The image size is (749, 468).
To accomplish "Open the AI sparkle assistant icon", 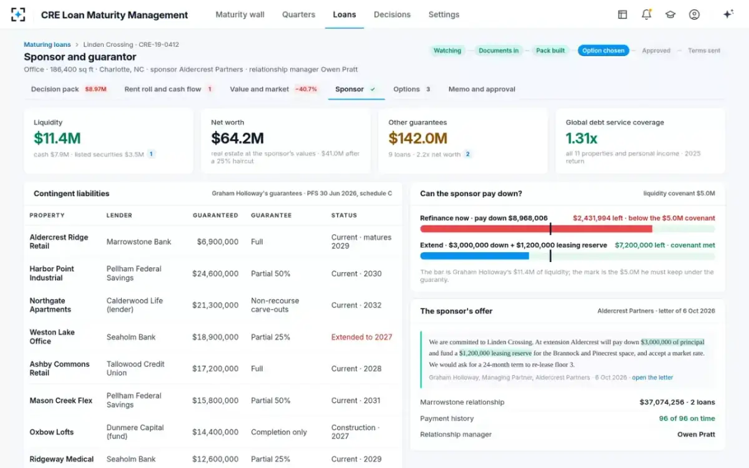I will 728,14.
